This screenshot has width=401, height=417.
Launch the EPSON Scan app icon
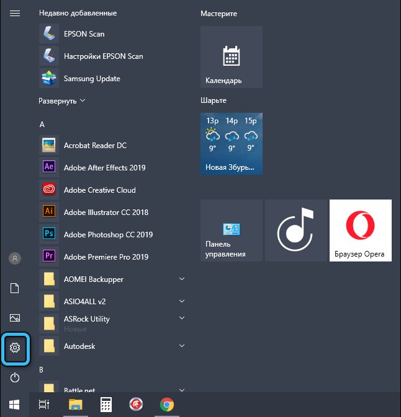point(49,33)
